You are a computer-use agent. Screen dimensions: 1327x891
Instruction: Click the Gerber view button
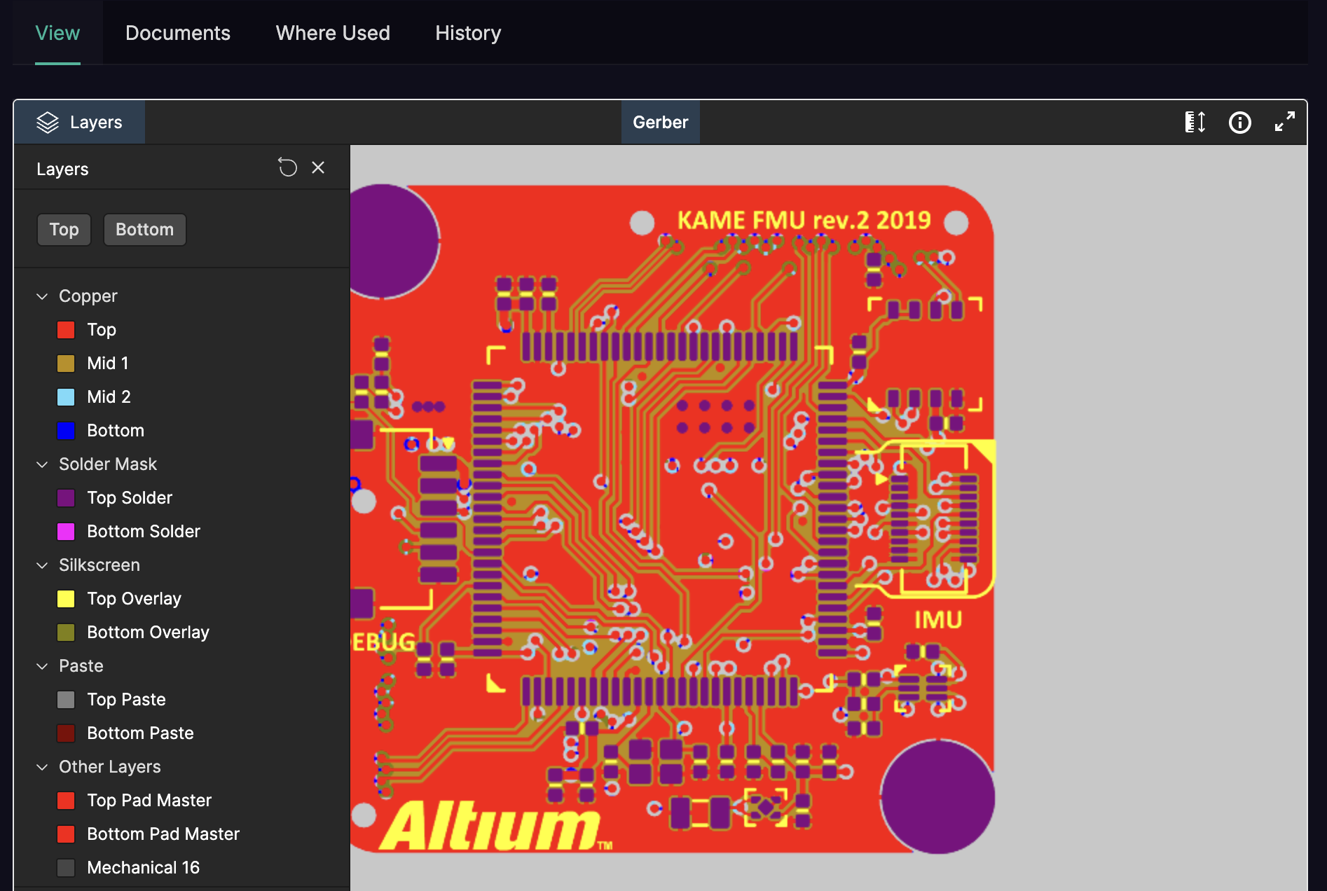pos(659,122)
